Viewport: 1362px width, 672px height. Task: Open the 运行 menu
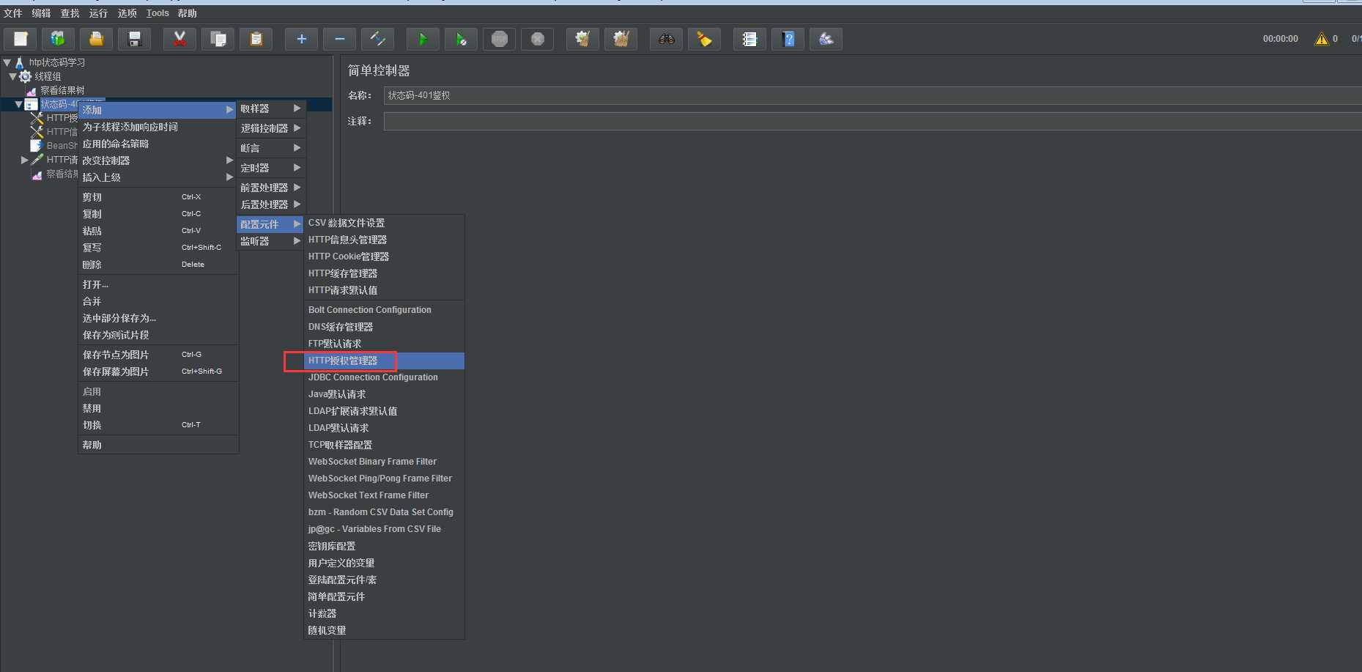pos(98,13)
